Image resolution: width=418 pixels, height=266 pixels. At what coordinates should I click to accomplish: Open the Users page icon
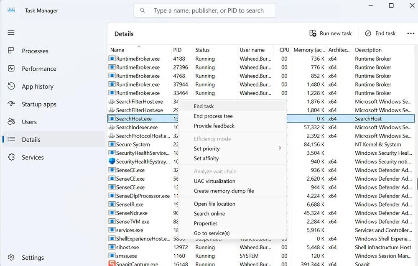(11, 122)
